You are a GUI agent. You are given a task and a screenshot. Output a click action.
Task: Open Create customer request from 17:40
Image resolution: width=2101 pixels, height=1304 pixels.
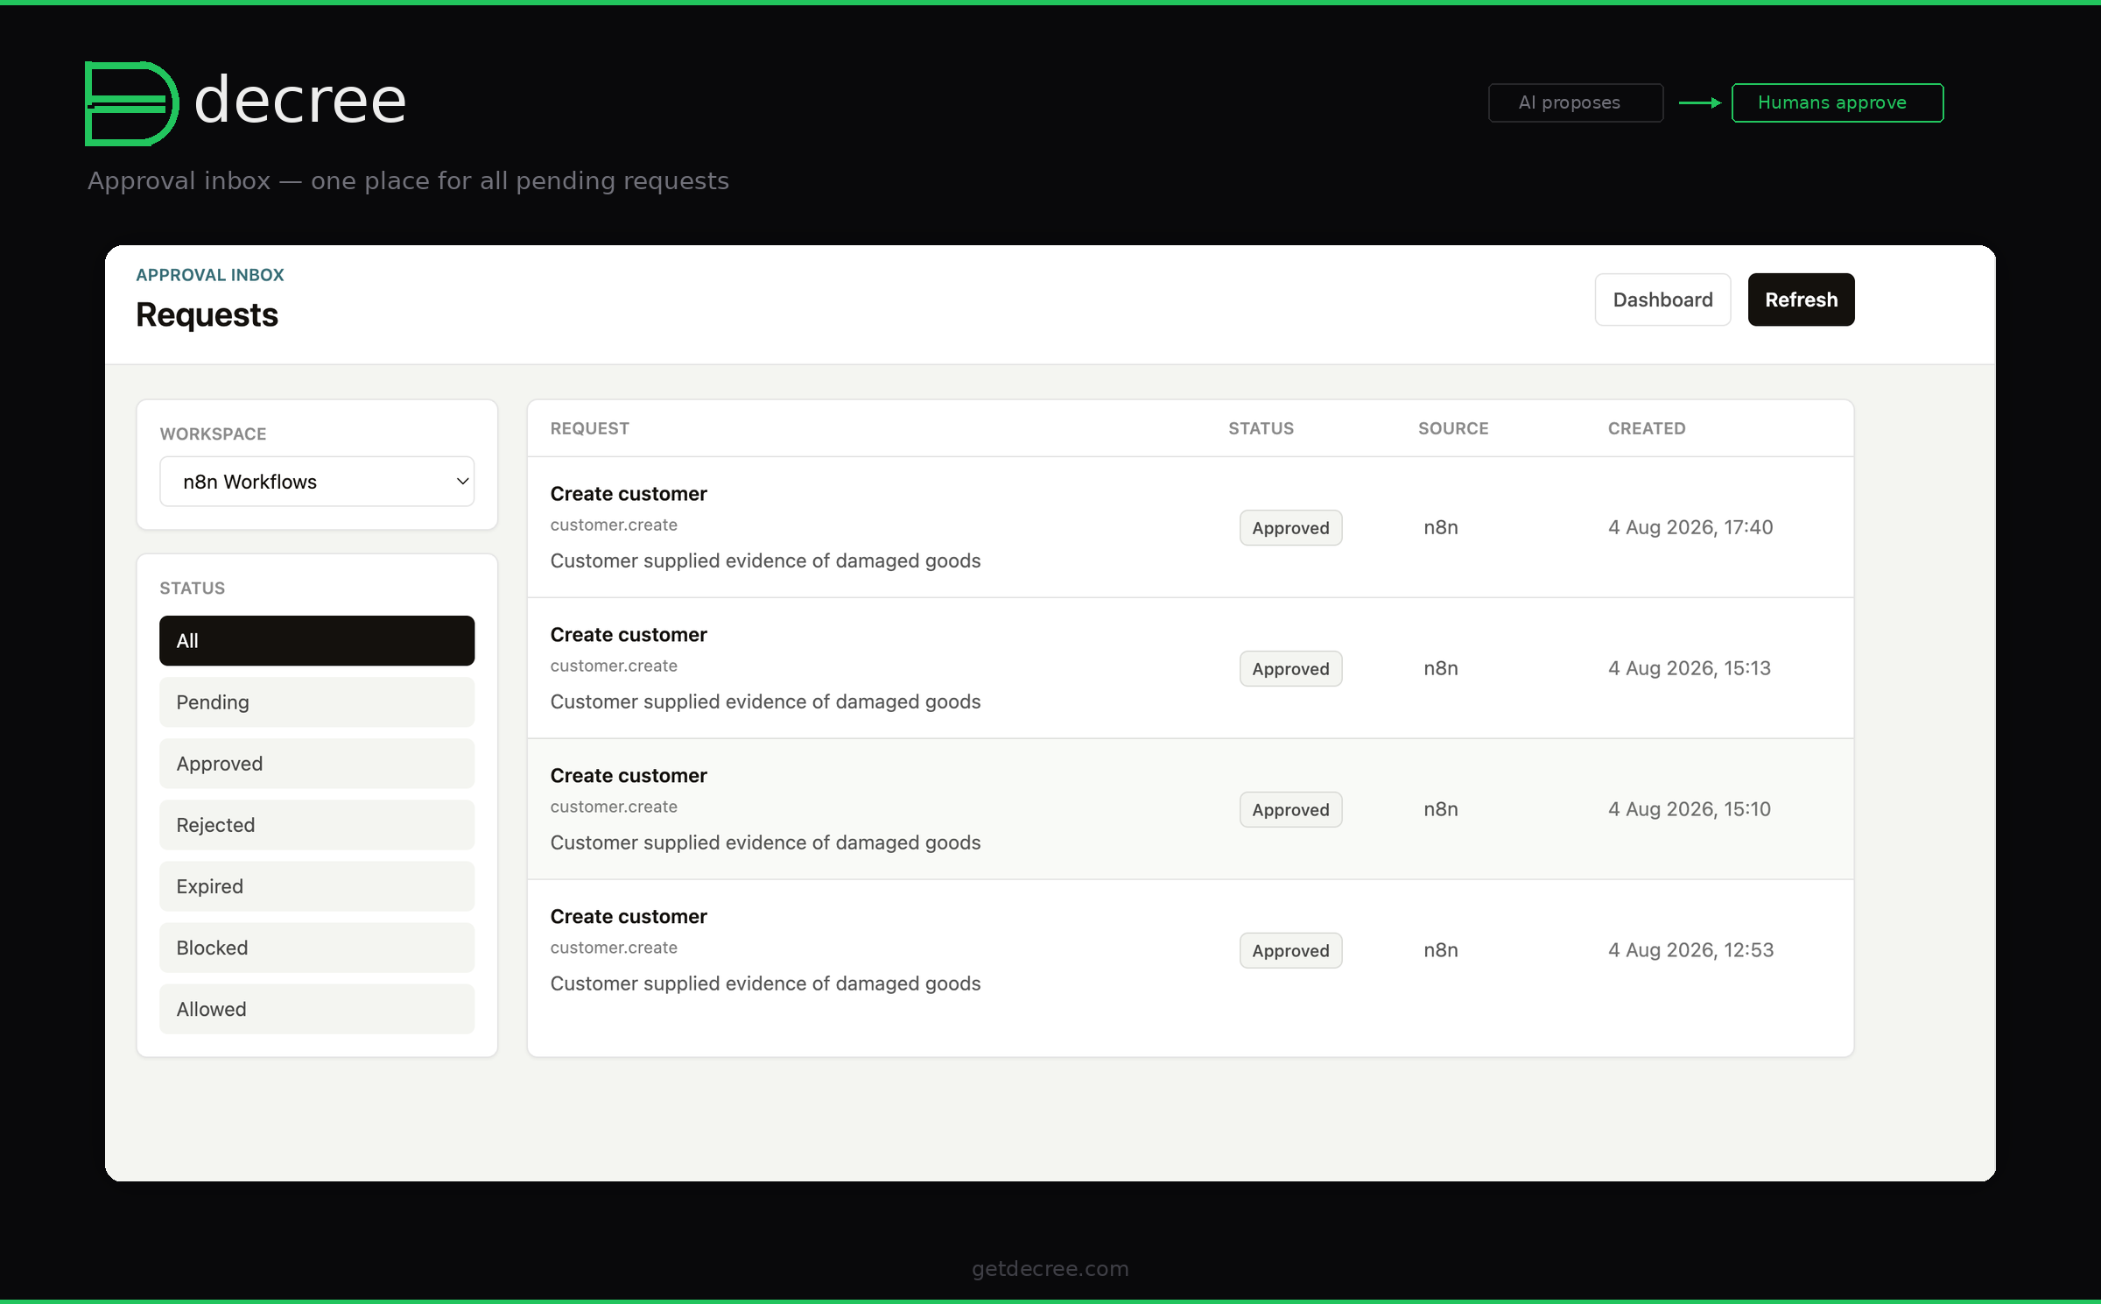click(x=1190, y=527)
